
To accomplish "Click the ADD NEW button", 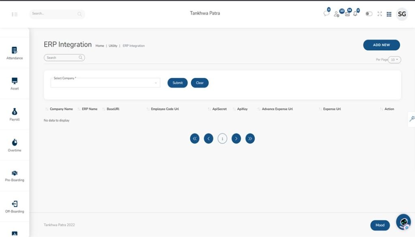I will click(x=381, y=45).
